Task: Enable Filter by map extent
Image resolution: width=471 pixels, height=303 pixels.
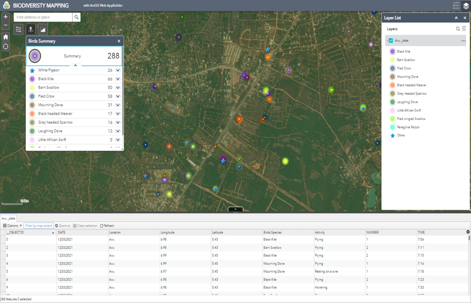Action: click(38, 225)
